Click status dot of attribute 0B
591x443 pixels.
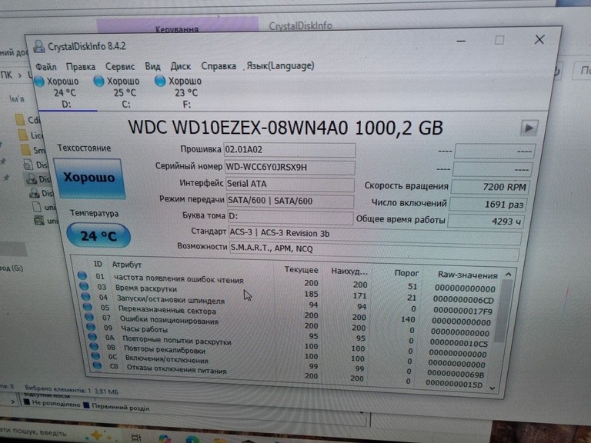tap(94, 347)
